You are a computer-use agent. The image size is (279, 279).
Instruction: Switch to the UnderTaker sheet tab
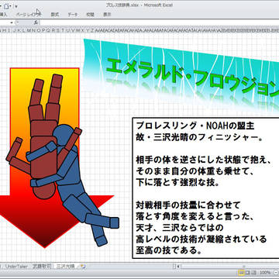click(x=16, y=267)
